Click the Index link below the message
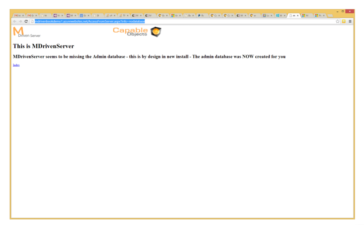364x225 pixels. [16, 65]
